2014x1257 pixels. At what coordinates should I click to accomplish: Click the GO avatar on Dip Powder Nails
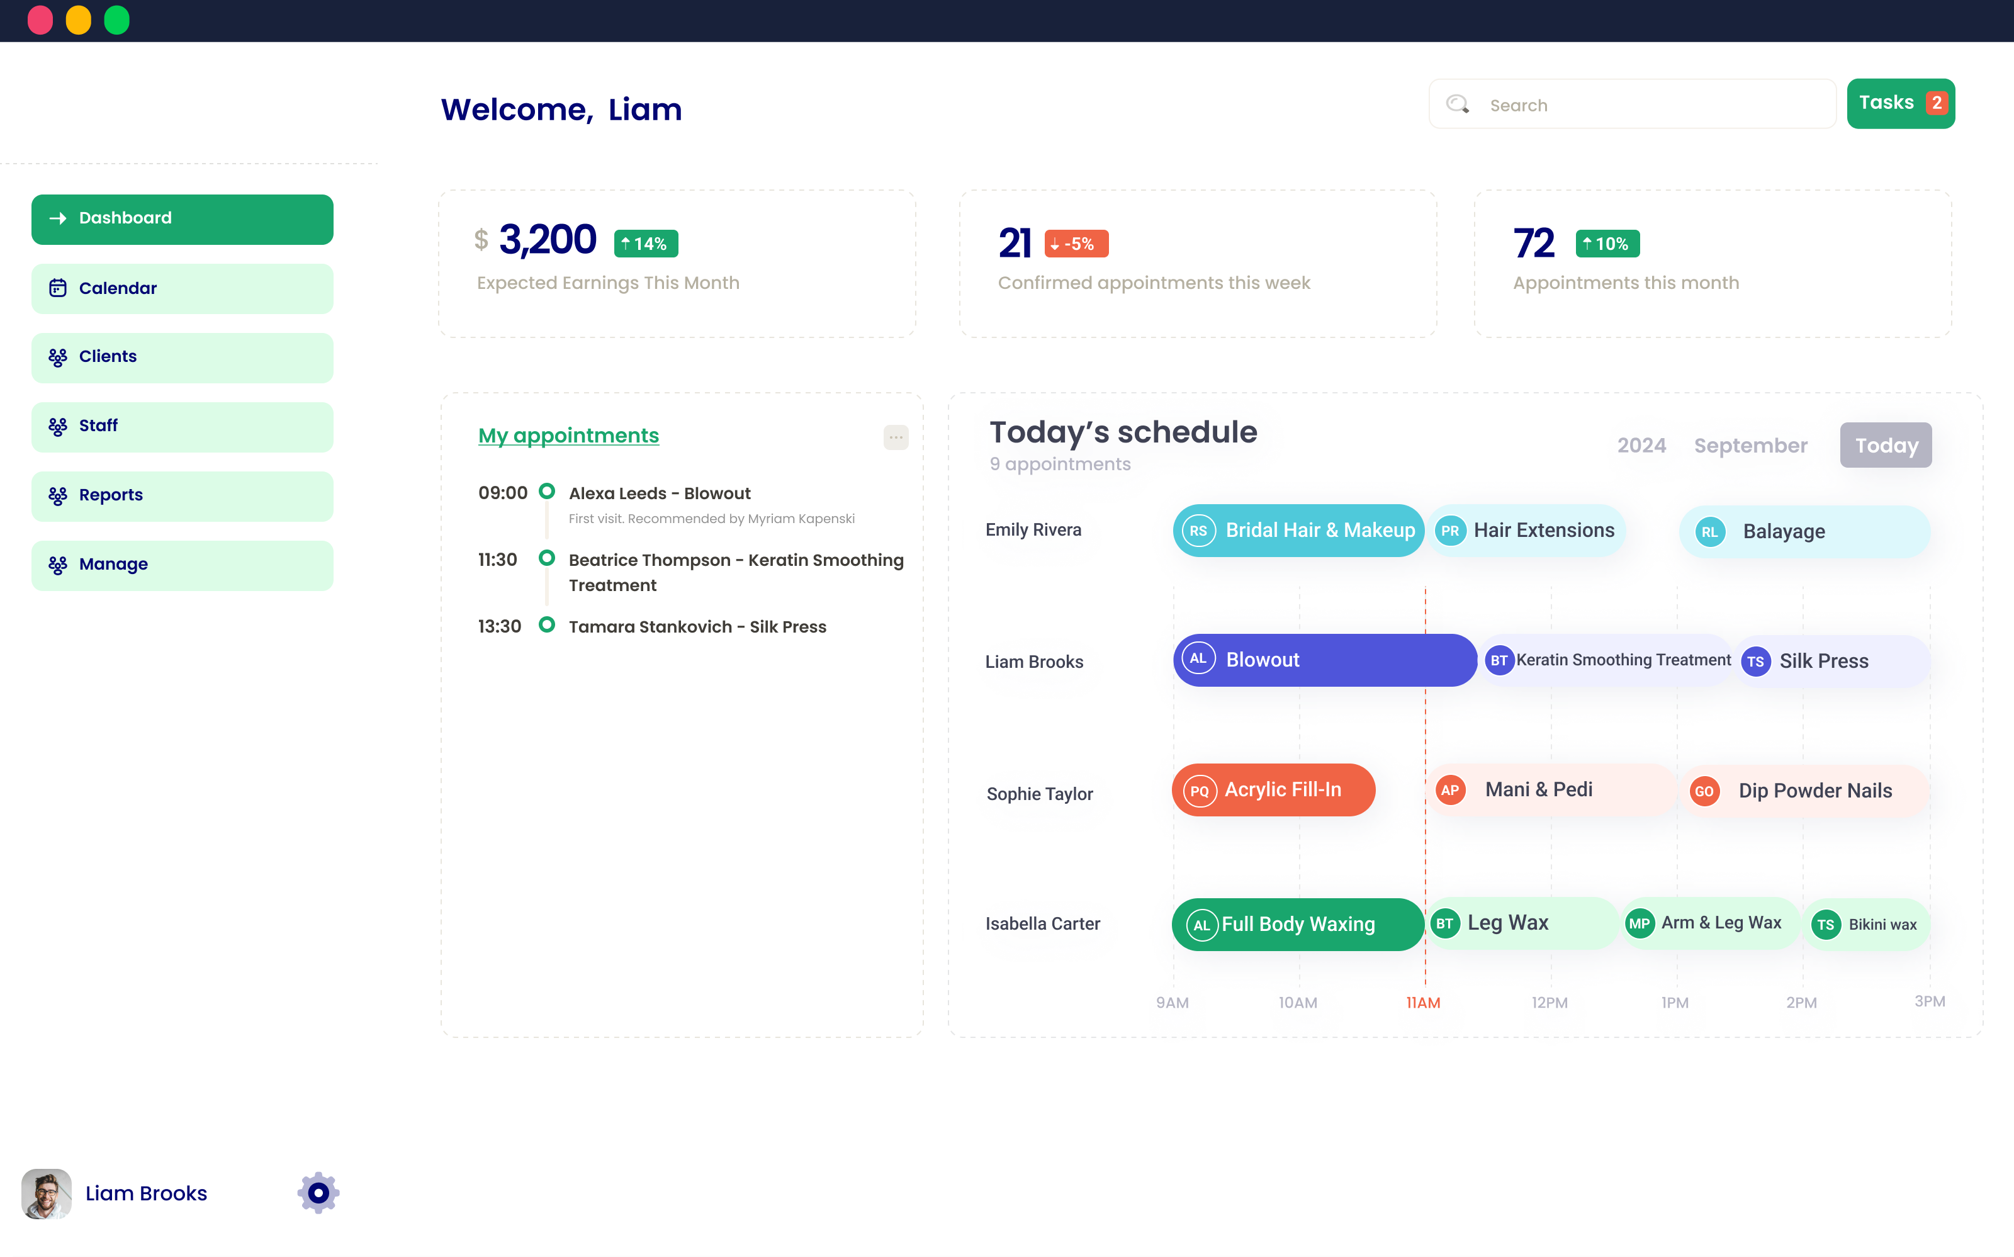pos(1704,791)
